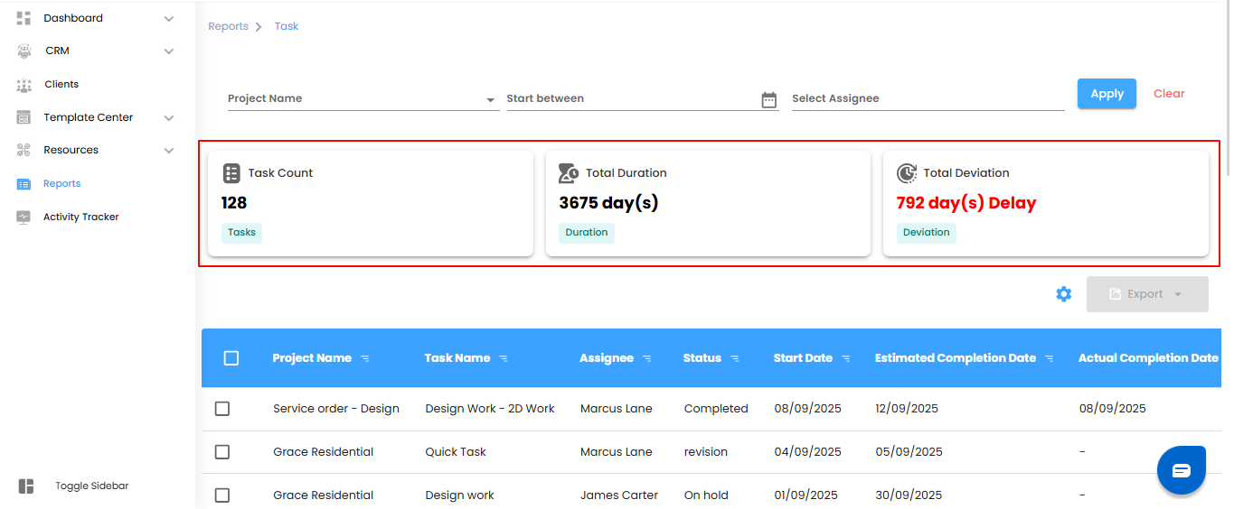1234x509 pixels.
Task: Expand the CRM menu chevron
Action: click(169, 51)
